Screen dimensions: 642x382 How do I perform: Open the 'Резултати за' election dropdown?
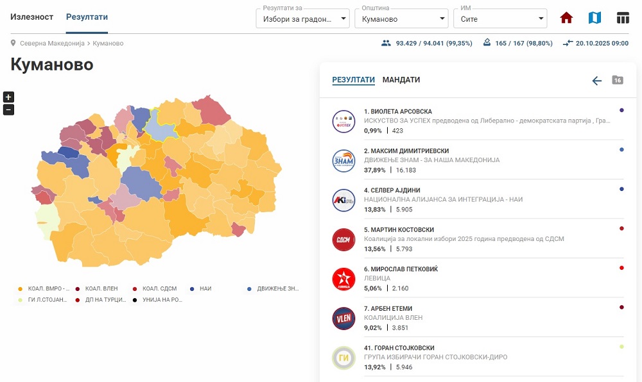pos(302,19)
